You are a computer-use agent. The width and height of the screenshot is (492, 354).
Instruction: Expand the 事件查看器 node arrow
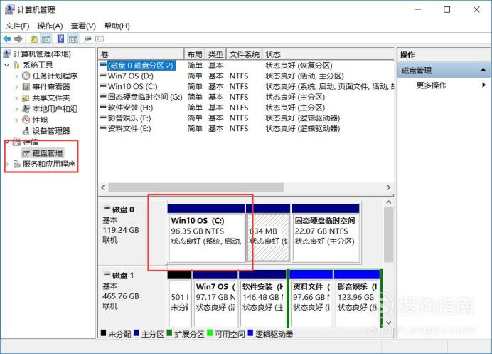pos(16,87)
